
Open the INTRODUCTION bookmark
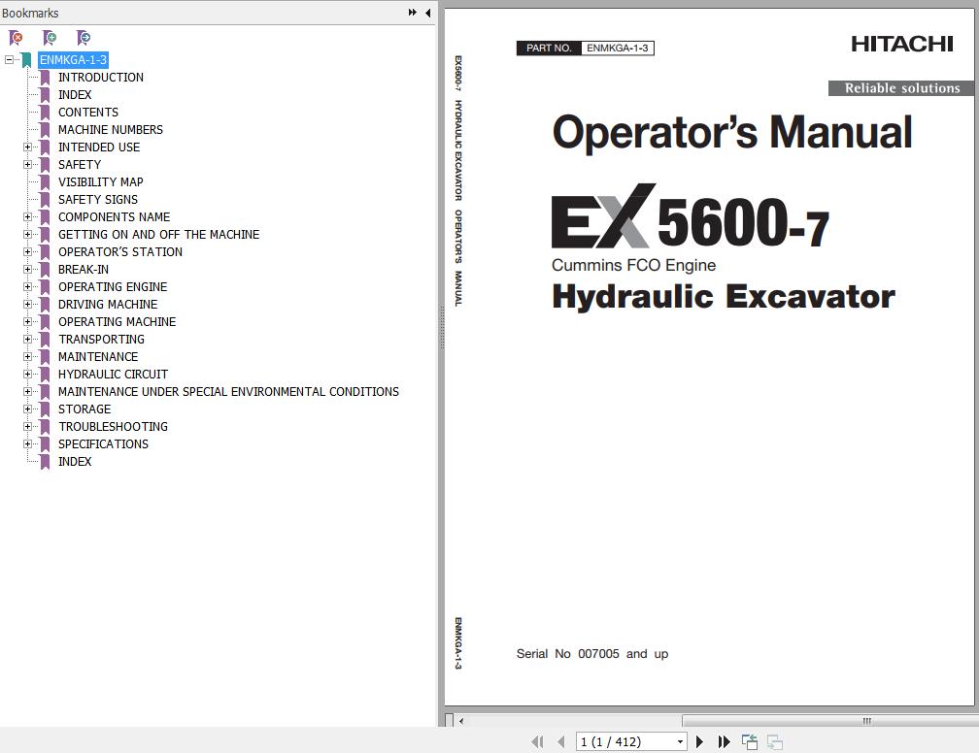pyautogui.click(x=101, y=78)
